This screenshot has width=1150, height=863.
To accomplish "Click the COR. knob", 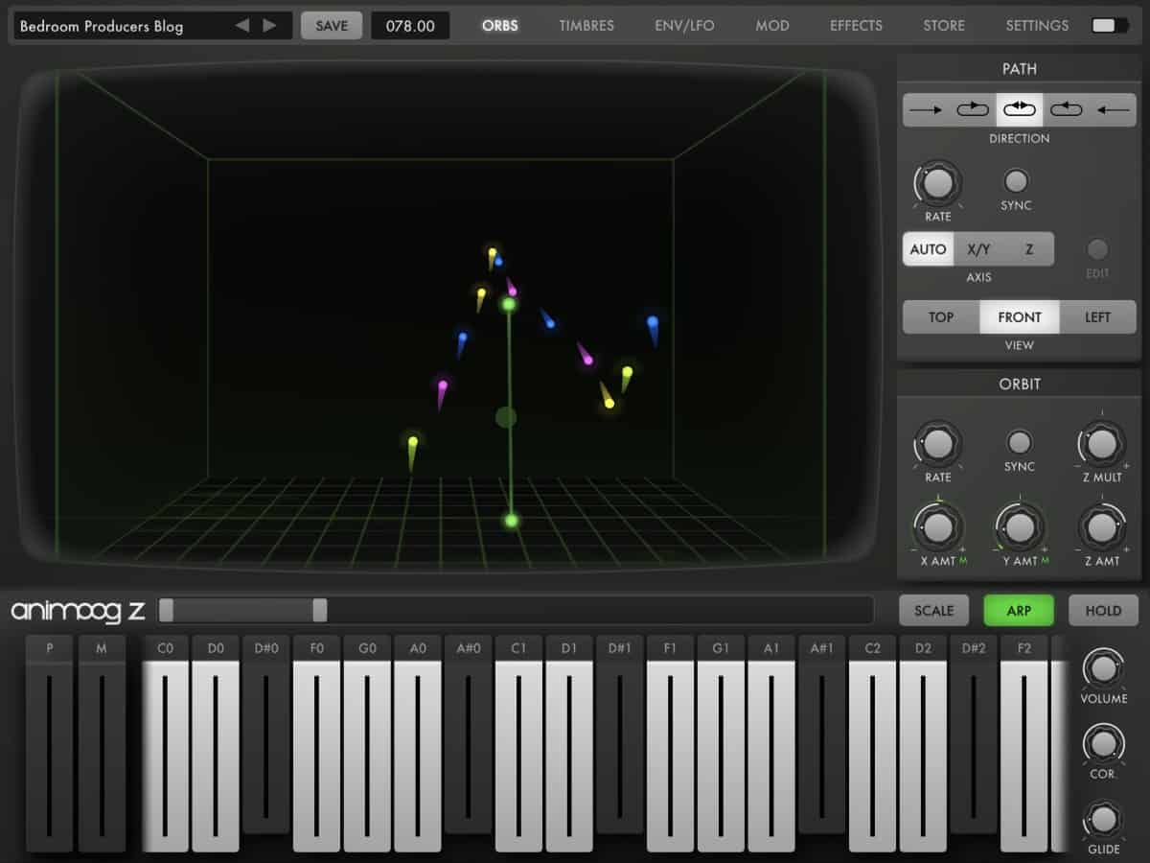I will point(1104,743).
